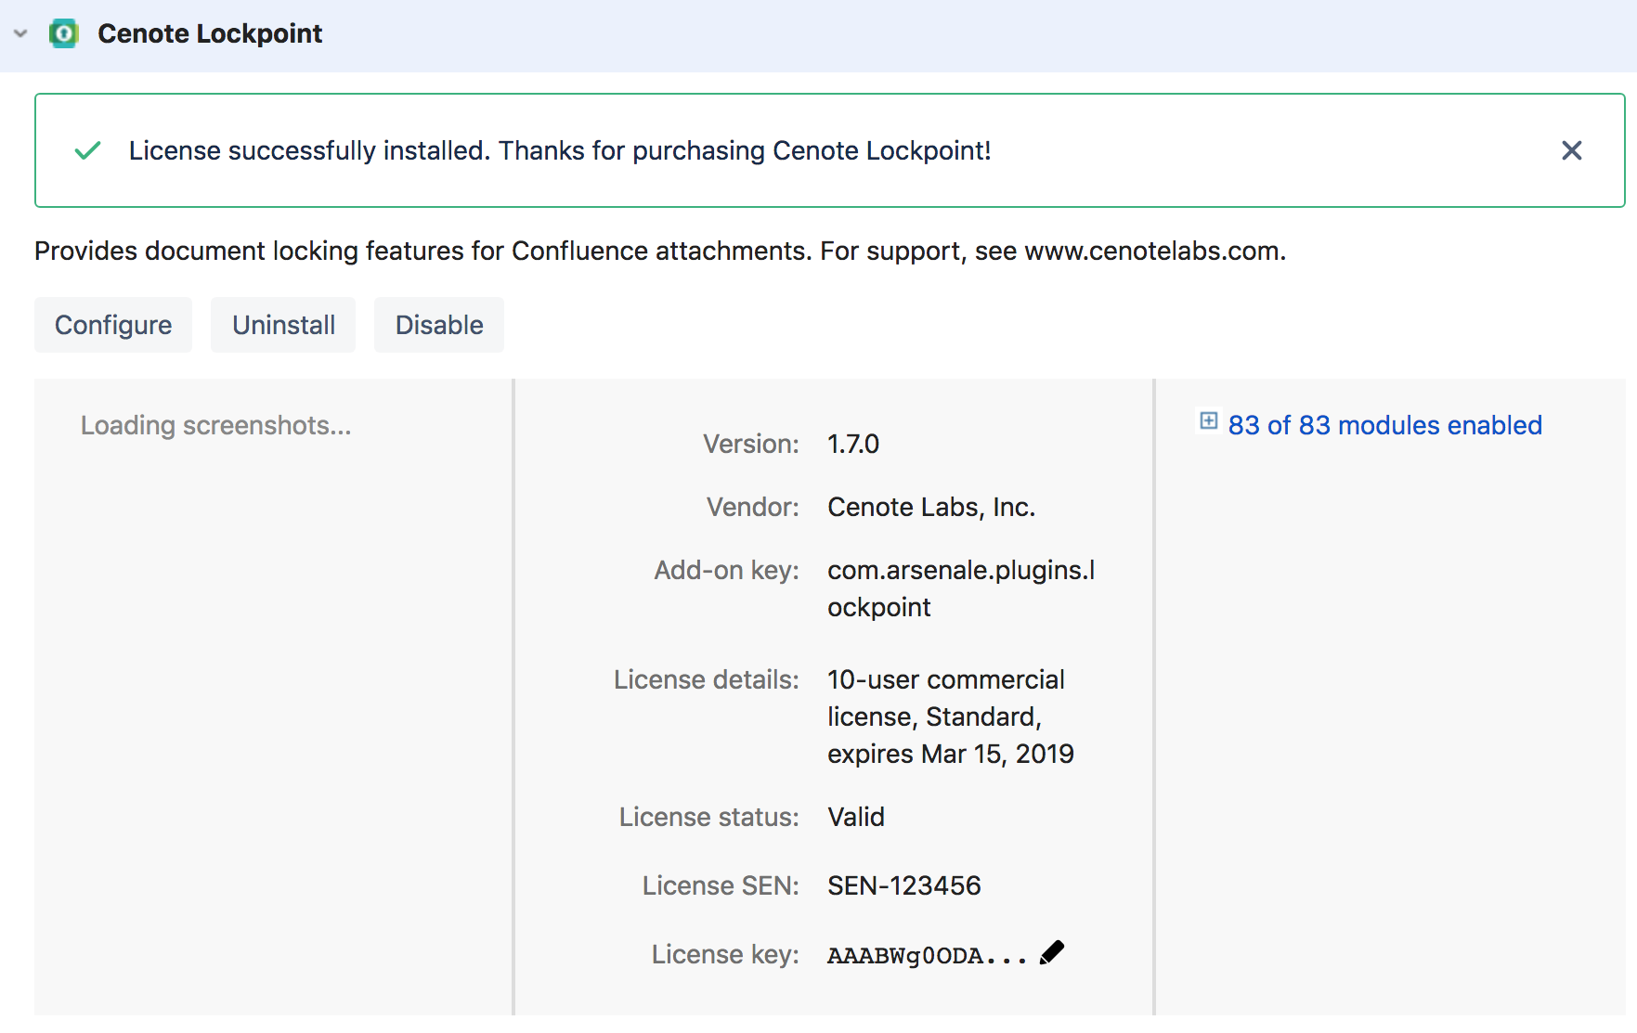Click the Loading screenshots placeholder text
Screen dimensions: 1637x1033
pos(215,425)
